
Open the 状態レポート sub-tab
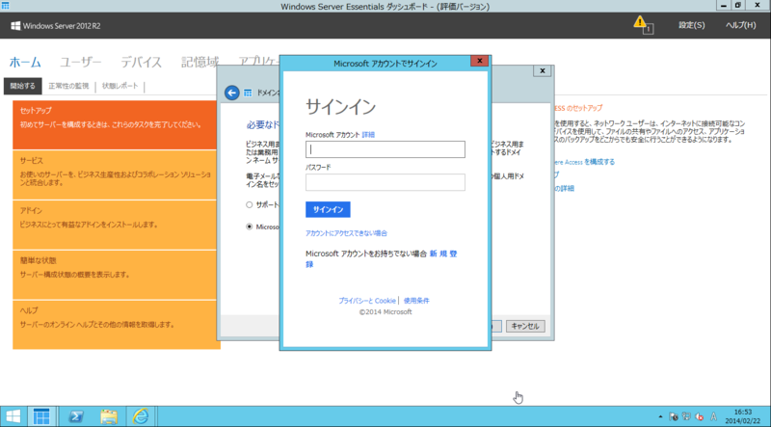(120, 86)
